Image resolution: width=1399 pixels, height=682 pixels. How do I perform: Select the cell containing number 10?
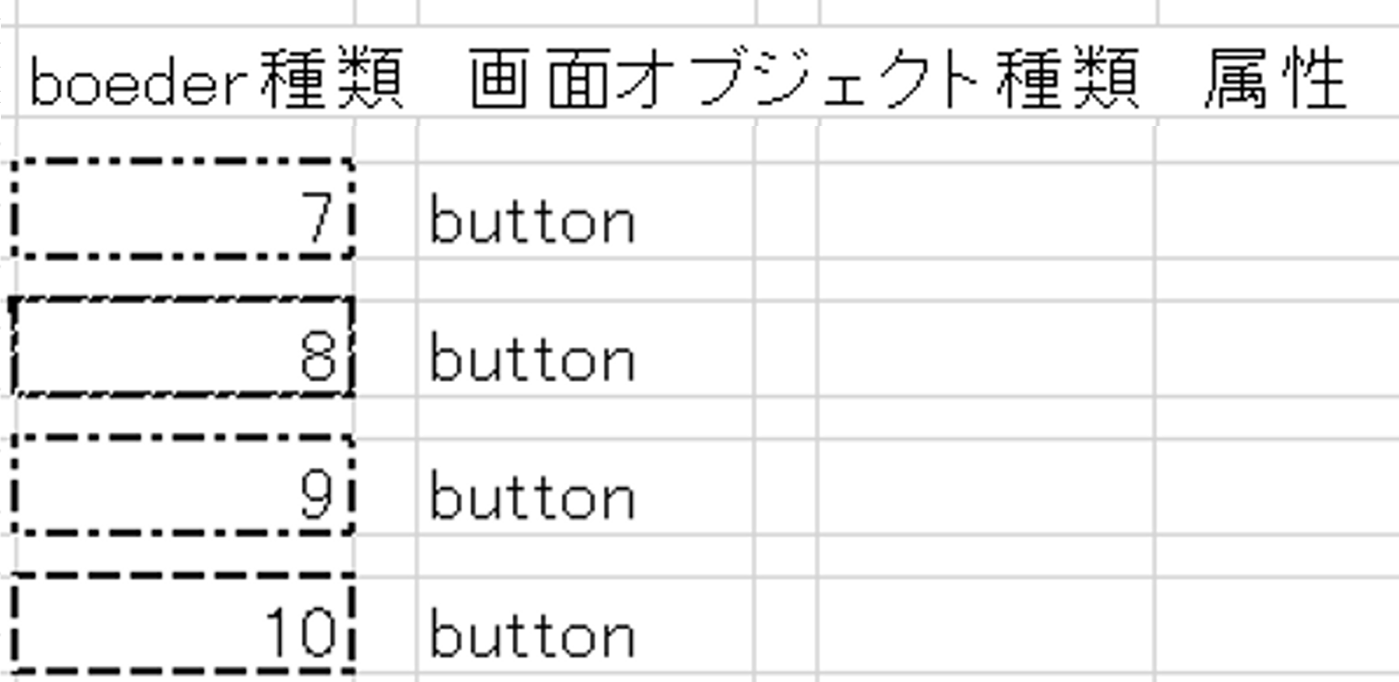(x=183, y=625)
